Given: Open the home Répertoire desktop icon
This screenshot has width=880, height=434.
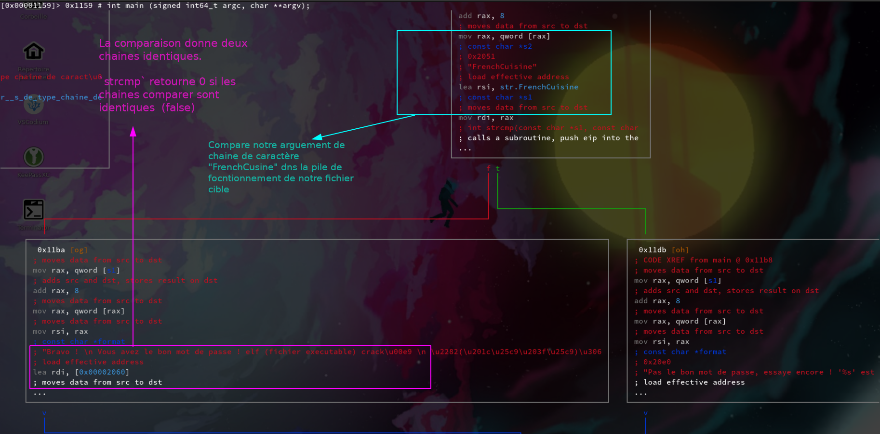Looking at the screenshot, I should point(34,51).
